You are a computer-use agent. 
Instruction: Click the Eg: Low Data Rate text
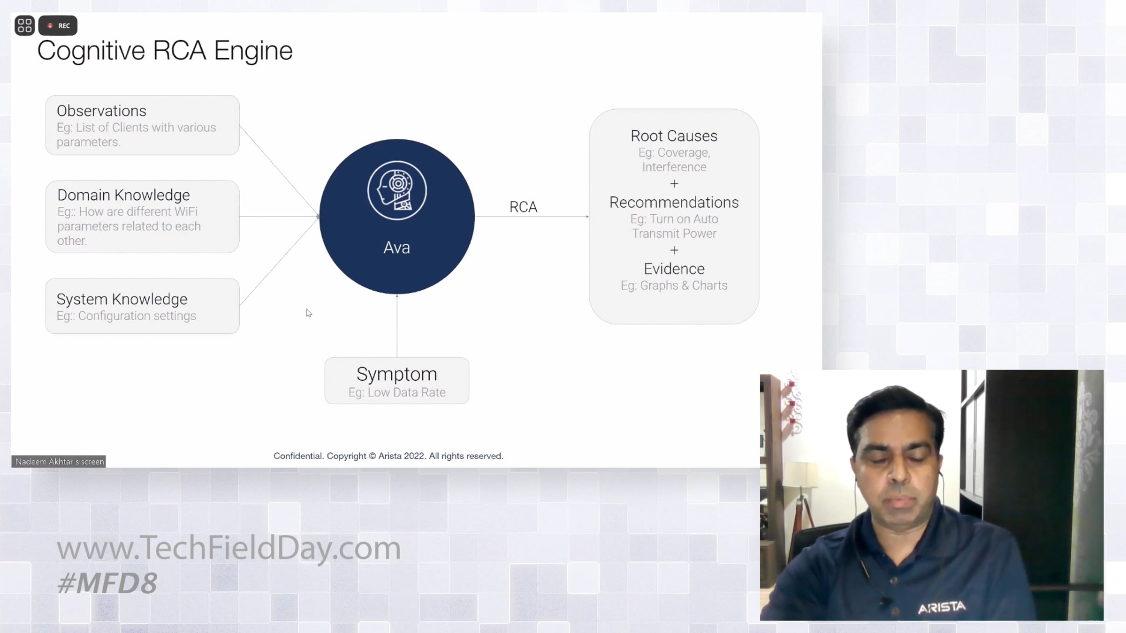tap(397, 392)
